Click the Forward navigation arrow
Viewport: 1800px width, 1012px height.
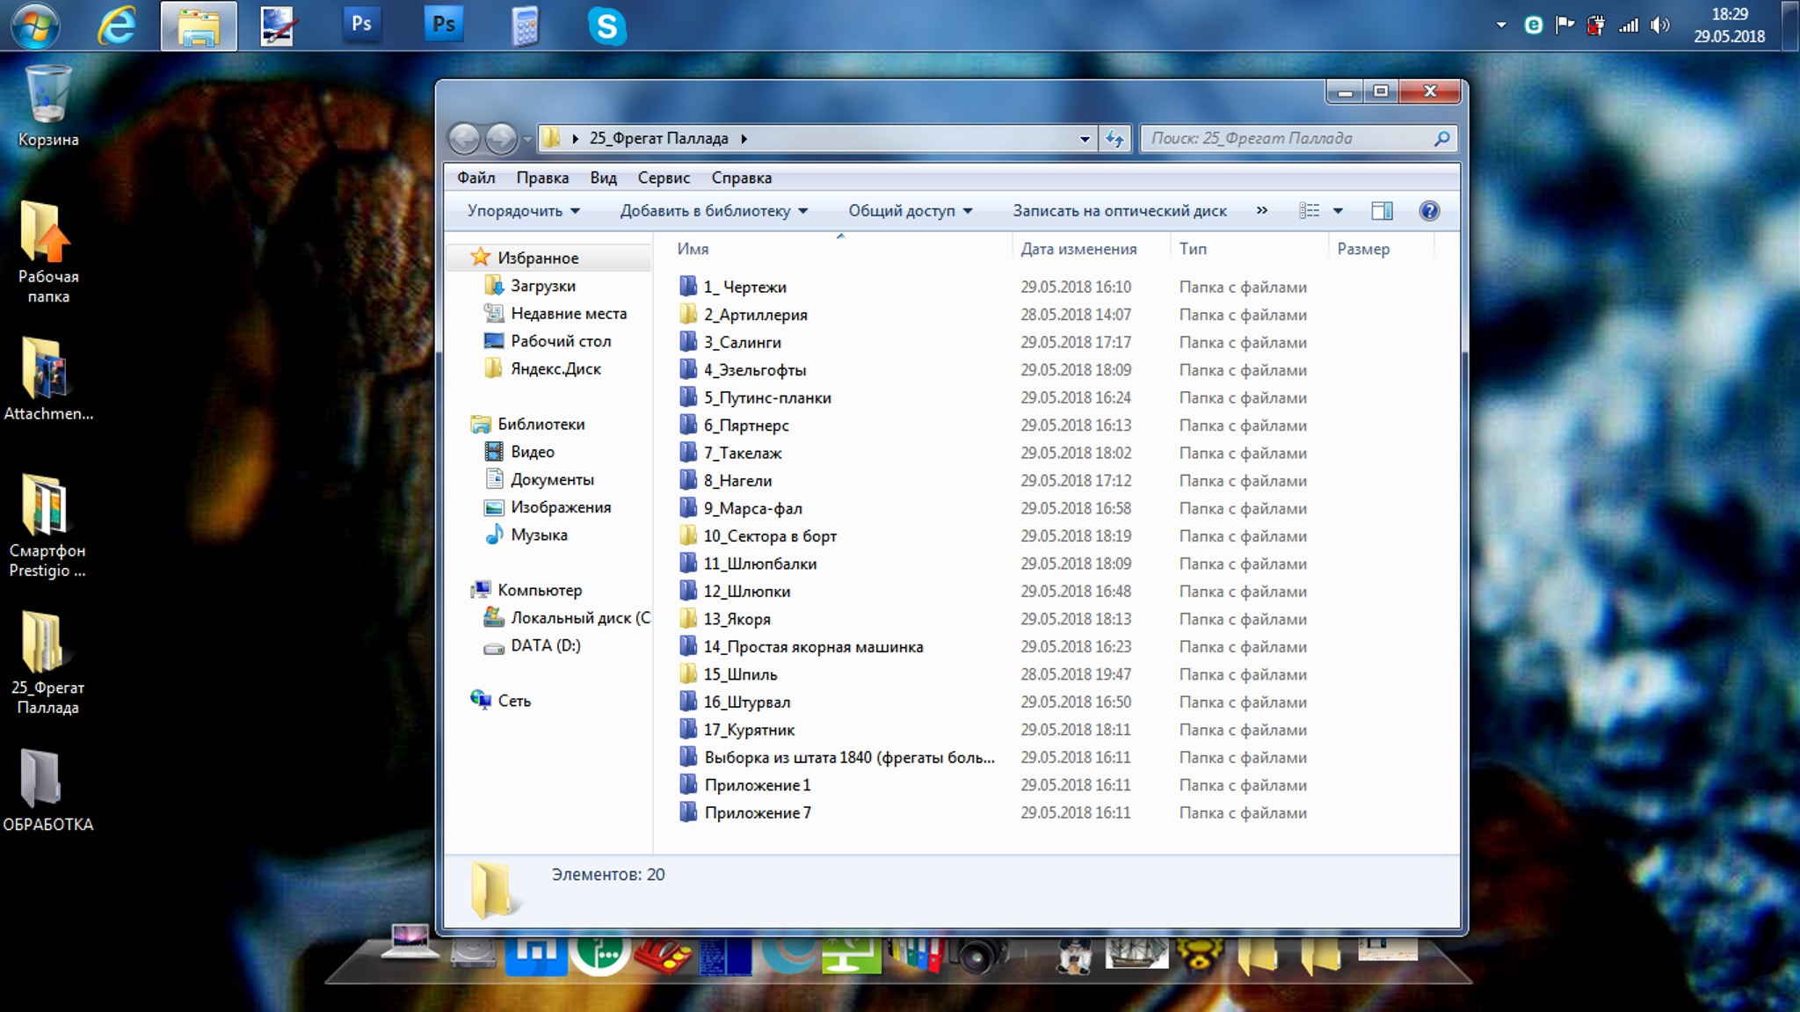click(501, 138)
